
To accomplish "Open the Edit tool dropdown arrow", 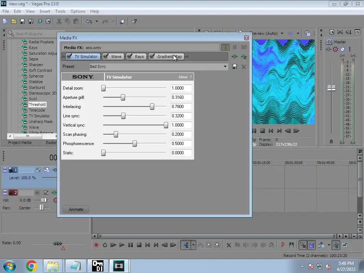I will [193, 245].
